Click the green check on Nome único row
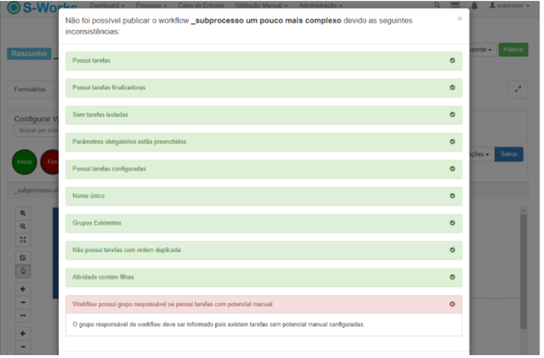 [x=452, y=196]
